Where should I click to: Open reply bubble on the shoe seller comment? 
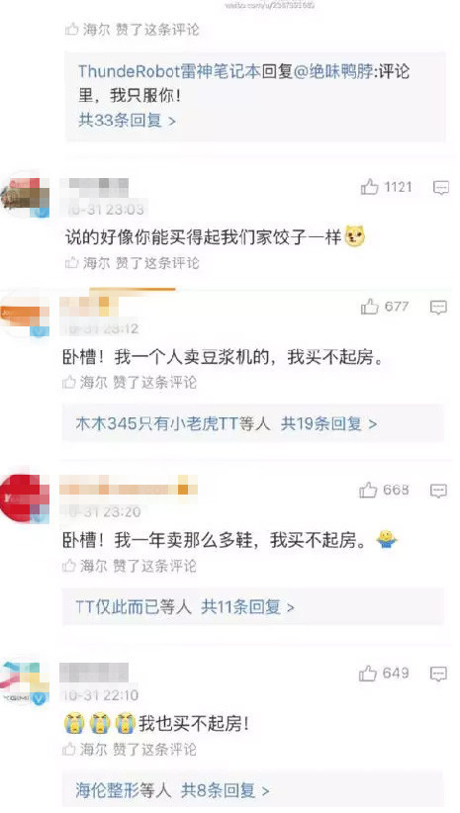point(439,491)
